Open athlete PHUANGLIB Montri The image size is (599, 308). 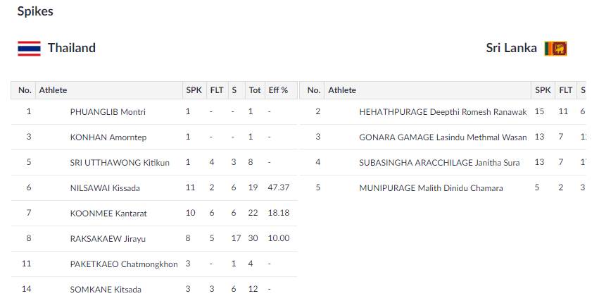coord(108,111)
